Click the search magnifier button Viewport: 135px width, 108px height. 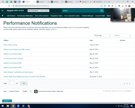102,11
